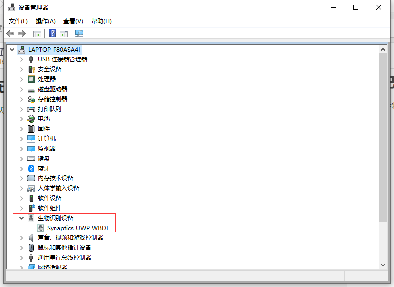
Task: Open the 帮助(H) menu
Action: (101, 21)
